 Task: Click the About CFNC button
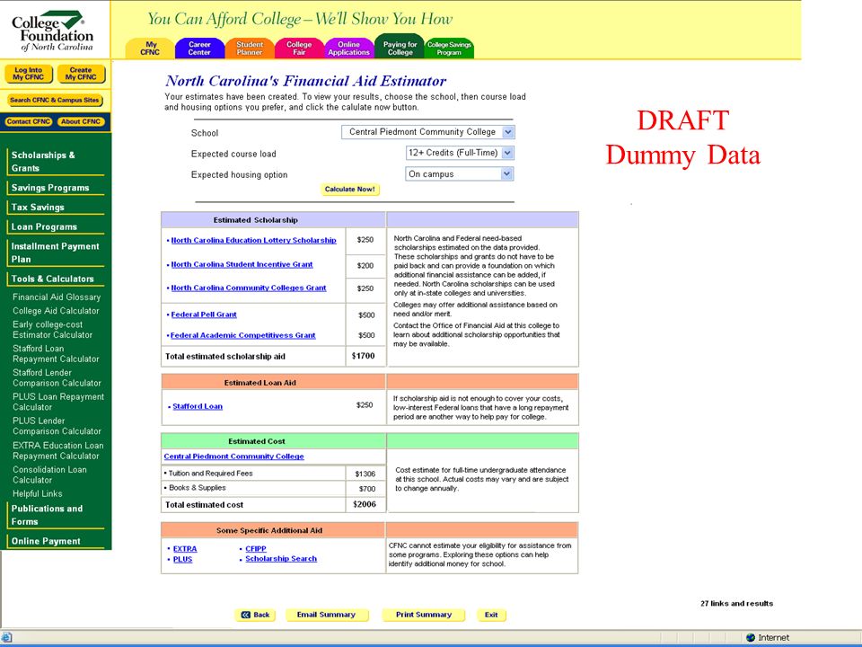coord(81,121)
